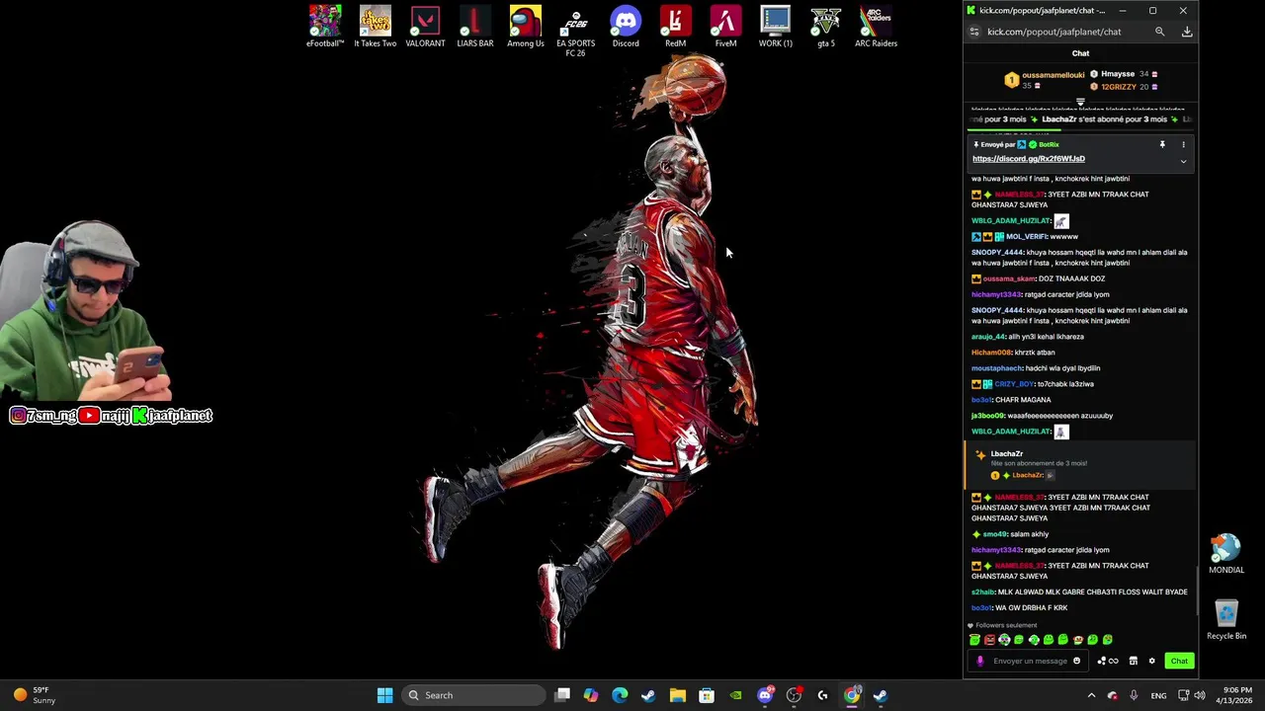
Task: Open oussamamellouki in gift leaderboard
Action: (x=1053, y=75)
